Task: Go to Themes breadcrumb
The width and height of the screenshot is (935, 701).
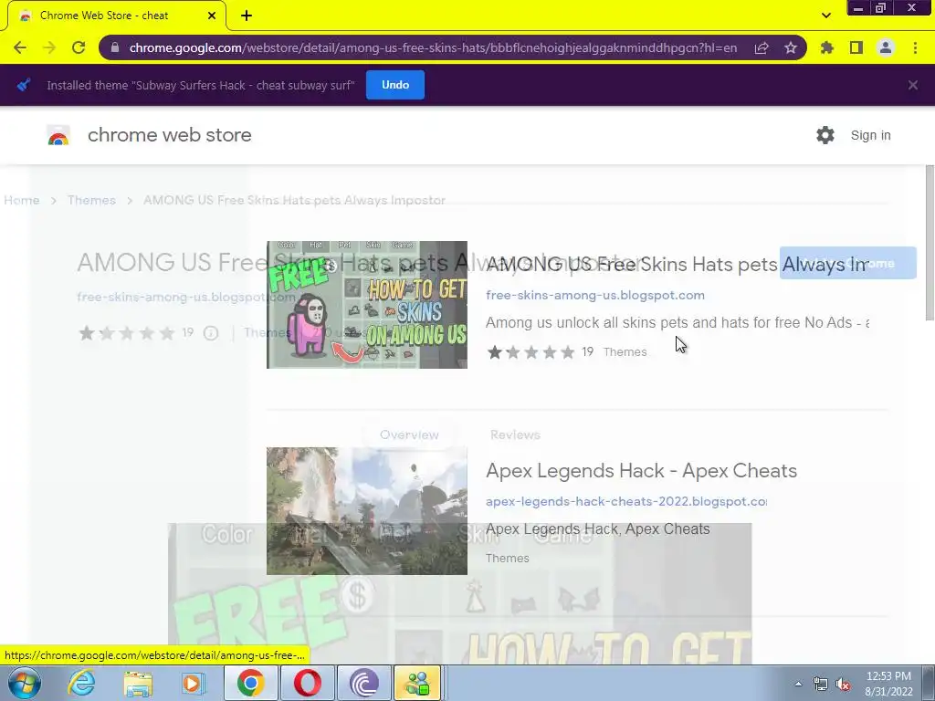Action: (x=91, y=200)
